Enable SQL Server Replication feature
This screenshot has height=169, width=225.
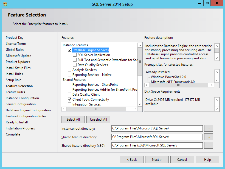point(75,55)
